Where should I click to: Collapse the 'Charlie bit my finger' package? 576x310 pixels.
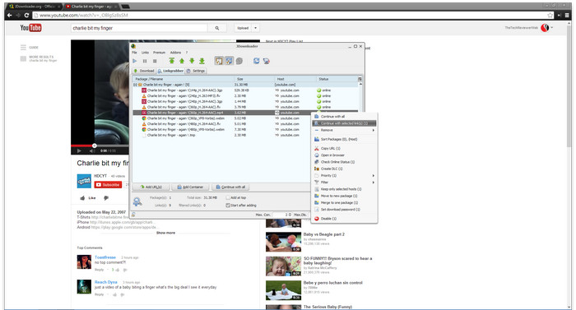[x=135, y=85]
